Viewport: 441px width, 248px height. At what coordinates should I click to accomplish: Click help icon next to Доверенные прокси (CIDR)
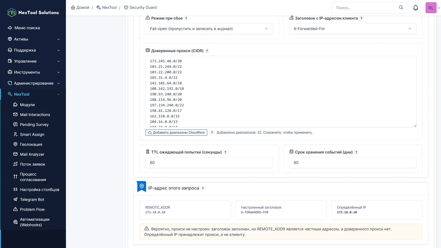pos(207,51)
